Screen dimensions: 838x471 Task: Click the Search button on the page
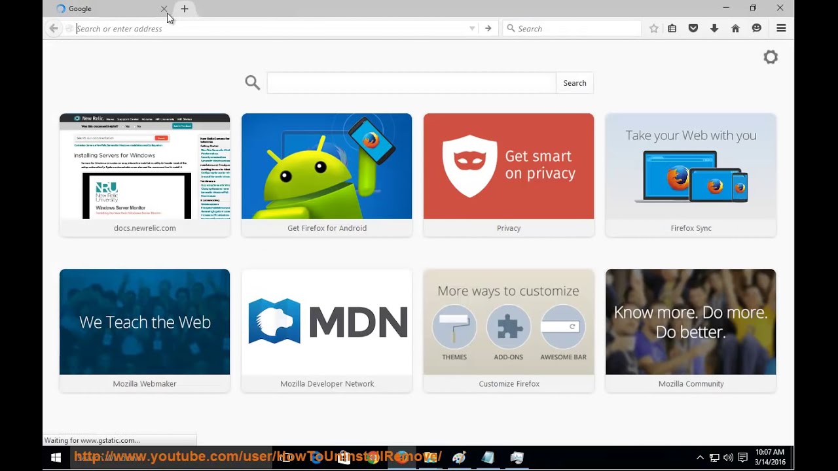click(575, 83)
